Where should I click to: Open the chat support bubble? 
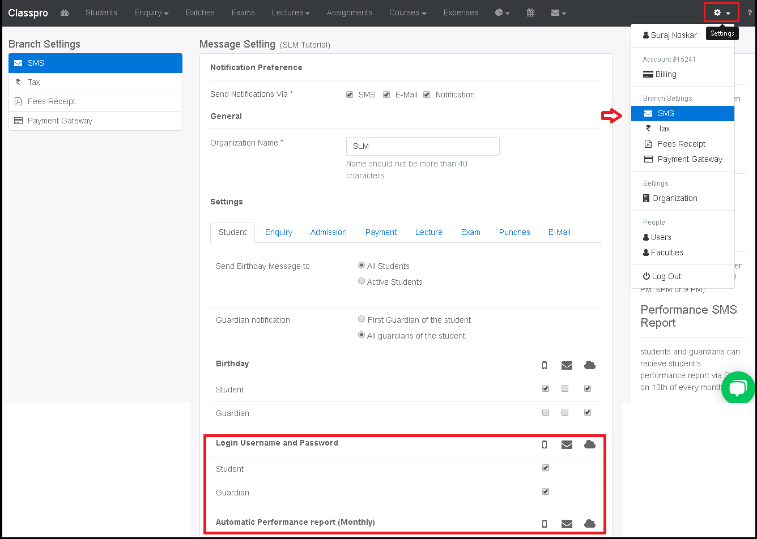(738, 387)
